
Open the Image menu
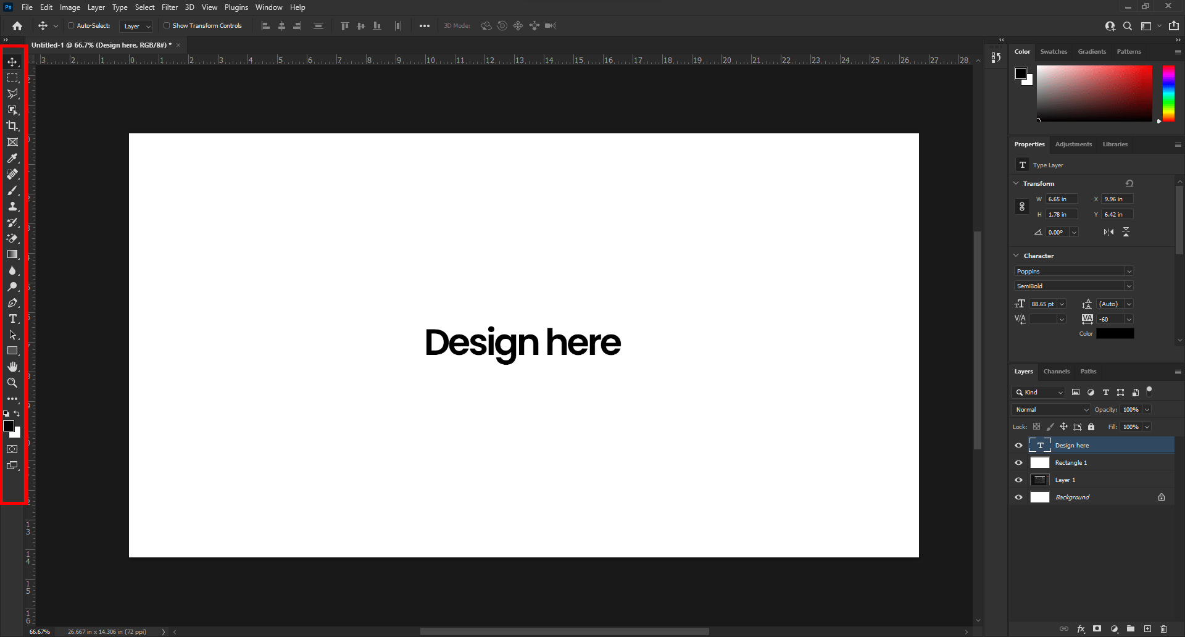click(70, 7)
